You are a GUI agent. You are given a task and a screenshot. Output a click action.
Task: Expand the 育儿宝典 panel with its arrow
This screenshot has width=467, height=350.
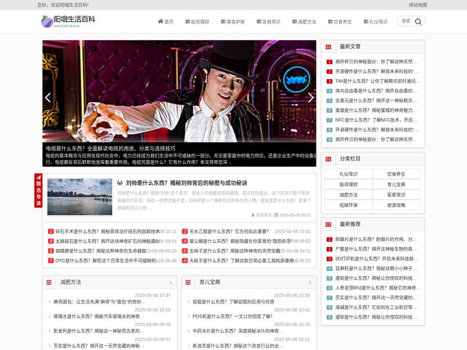click(310, 283)
